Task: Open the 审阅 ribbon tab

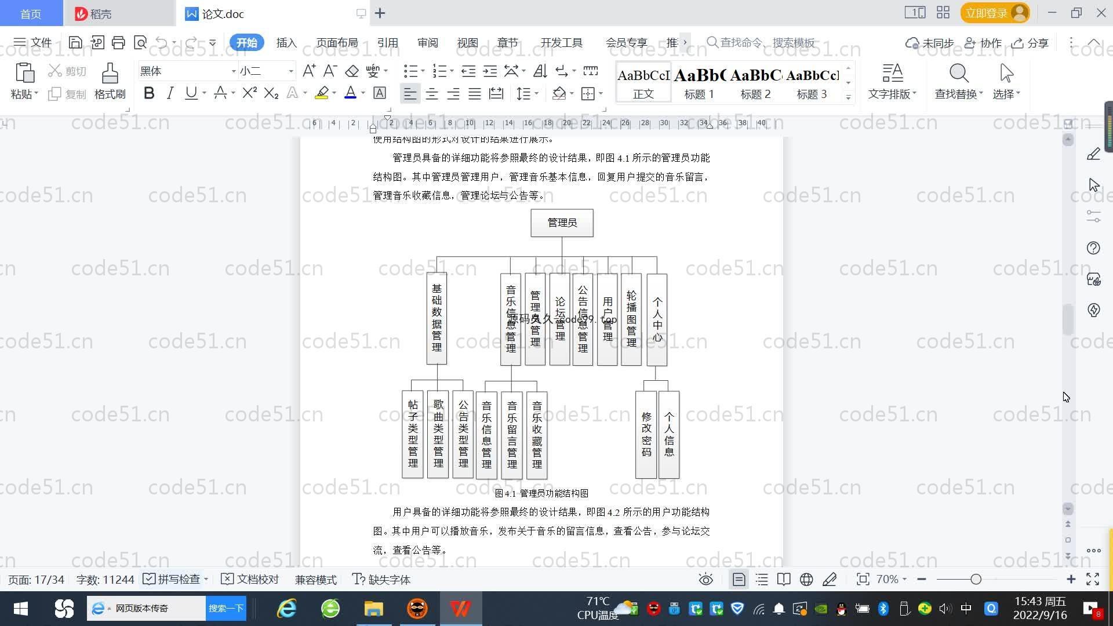Action: [x=427, y=43]
